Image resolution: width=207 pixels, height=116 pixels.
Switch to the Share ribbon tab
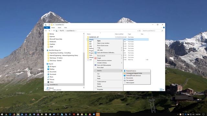click(x=60, y=28)
